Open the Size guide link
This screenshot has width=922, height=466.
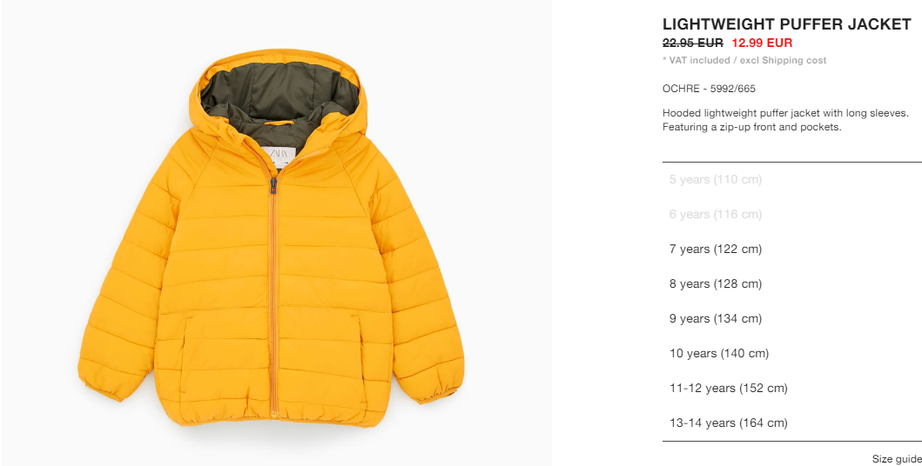click(897, 459)
